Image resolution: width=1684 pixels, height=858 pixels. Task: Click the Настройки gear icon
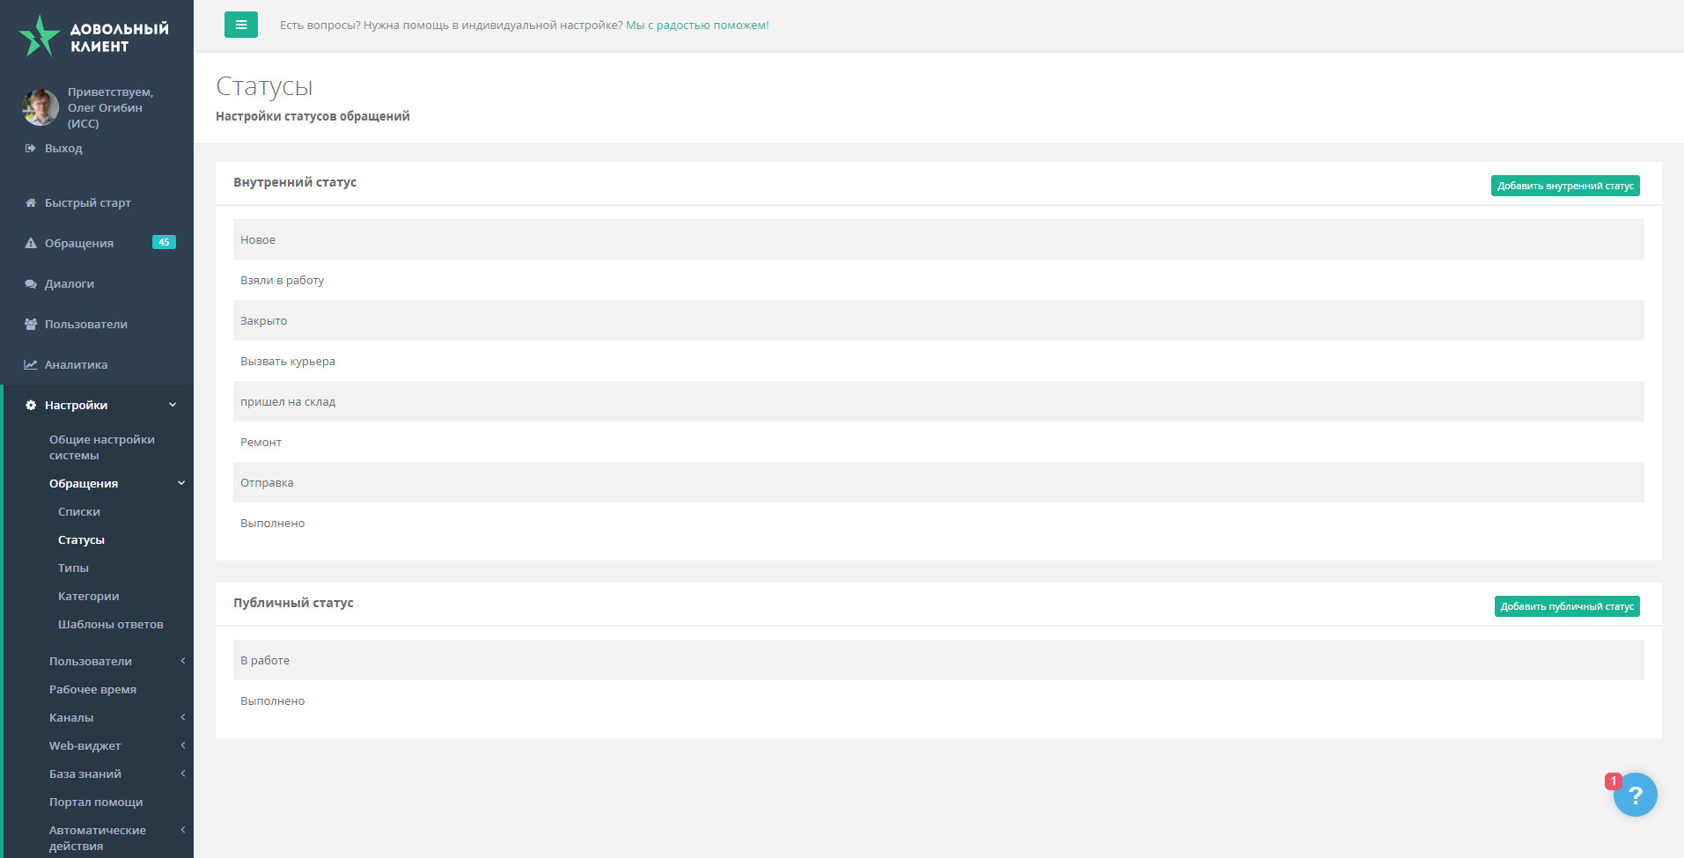click(x=31, y=405)
